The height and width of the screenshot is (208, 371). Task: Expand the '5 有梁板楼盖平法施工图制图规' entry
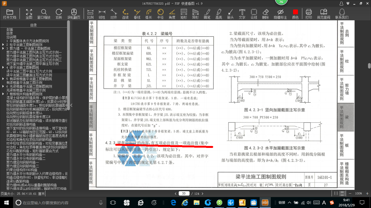coord(3,79)
